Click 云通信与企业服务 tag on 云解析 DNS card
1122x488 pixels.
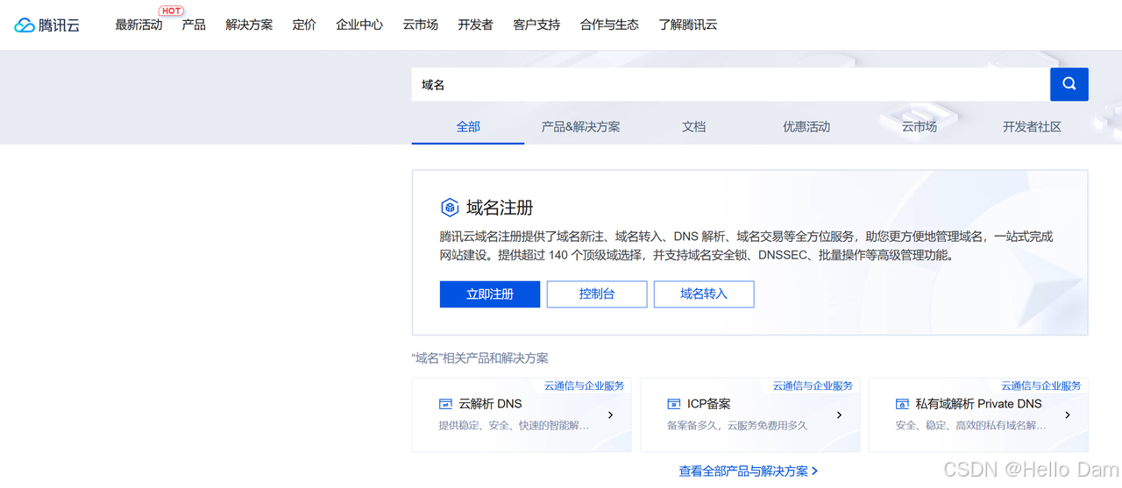tap(585, 385)
